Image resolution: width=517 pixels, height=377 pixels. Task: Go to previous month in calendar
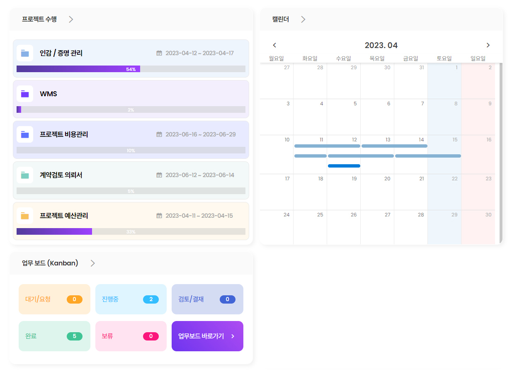274,45
